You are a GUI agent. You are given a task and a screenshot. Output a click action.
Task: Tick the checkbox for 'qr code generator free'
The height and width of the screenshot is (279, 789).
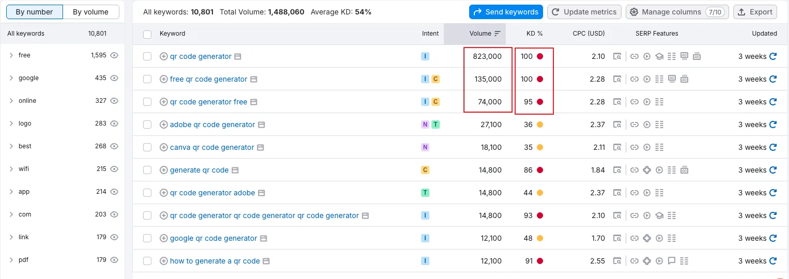coord(147,102)
